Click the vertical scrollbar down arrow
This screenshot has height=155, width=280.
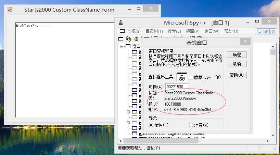(x=273, y=135)
